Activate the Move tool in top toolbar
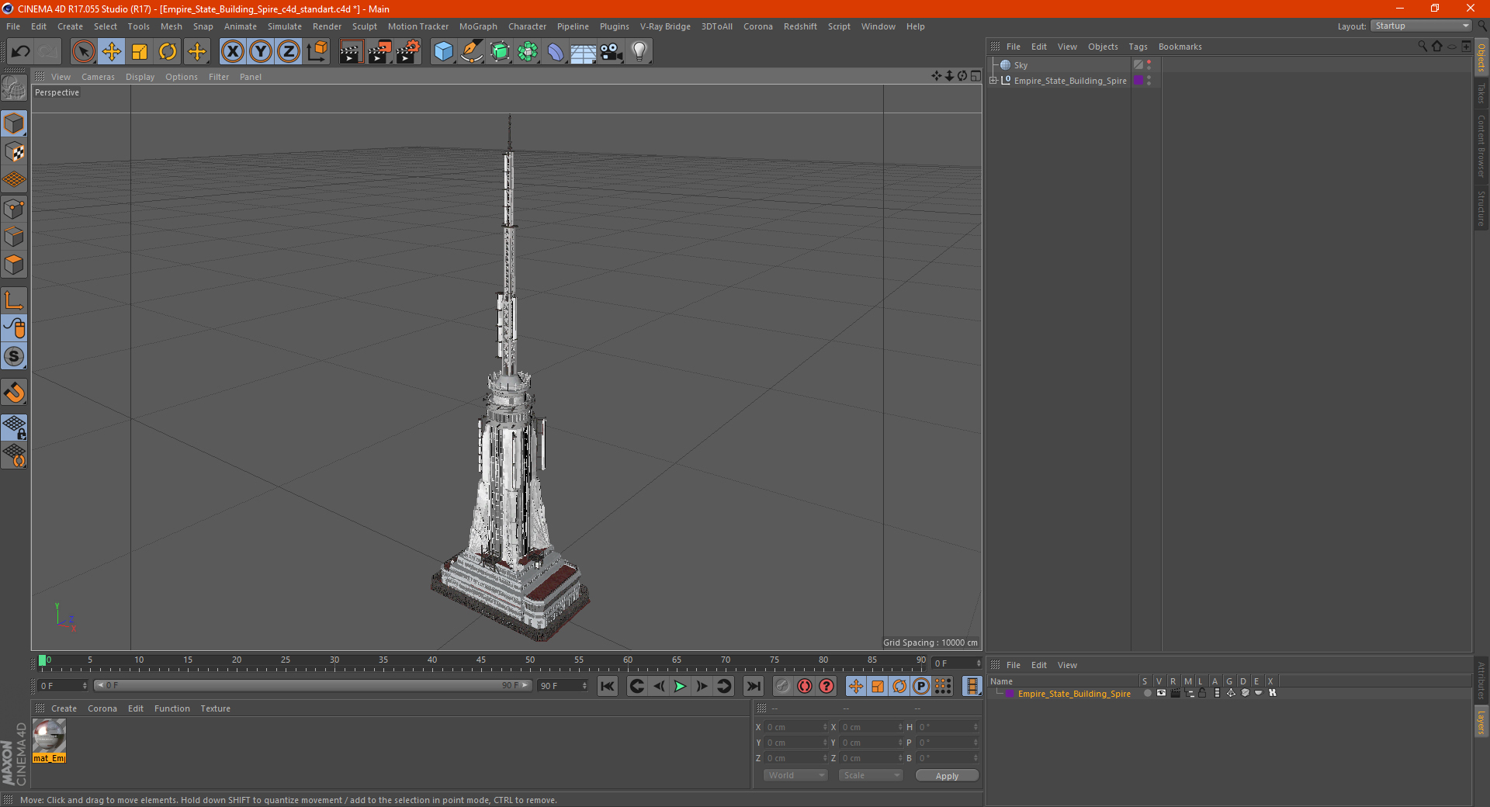Screen dimensions: 1490x807 pos(112,52)
